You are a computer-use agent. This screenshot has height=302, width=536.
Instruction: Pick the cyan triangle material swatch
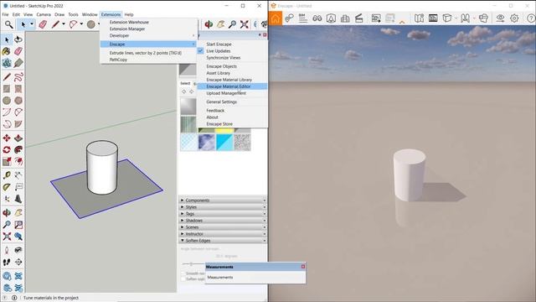[x=224, y=142]
